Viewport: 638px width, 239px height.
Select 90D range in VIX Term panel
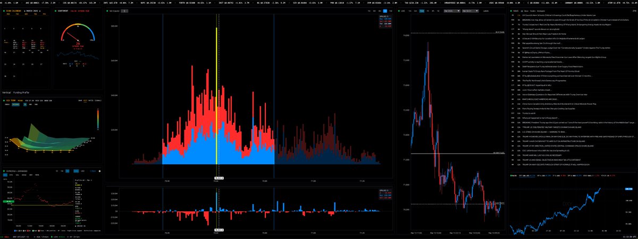[36, 104]
